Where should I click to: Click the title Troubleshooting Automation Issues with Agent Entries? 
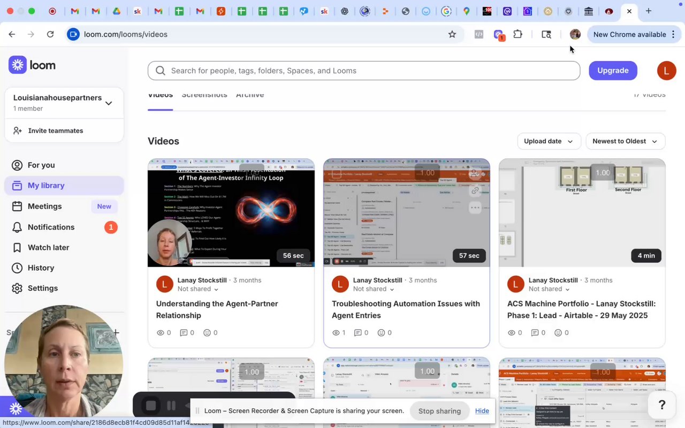pyautogui.click(x=406, y=310)
